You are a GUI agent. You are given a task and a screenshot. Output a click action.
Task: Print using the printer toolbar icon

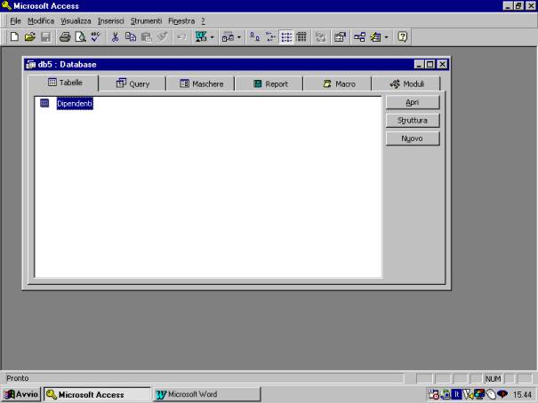65,36
